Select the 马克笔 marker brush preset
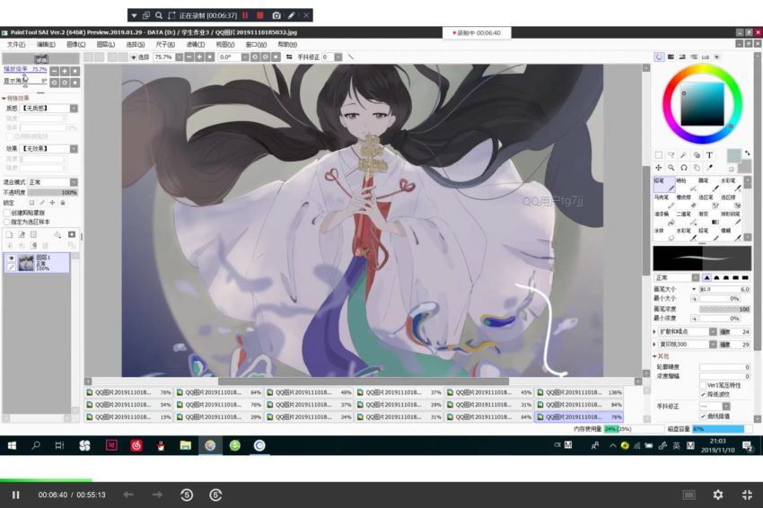The width and height of the screenshot is (763, 508). tap(664, 201)
